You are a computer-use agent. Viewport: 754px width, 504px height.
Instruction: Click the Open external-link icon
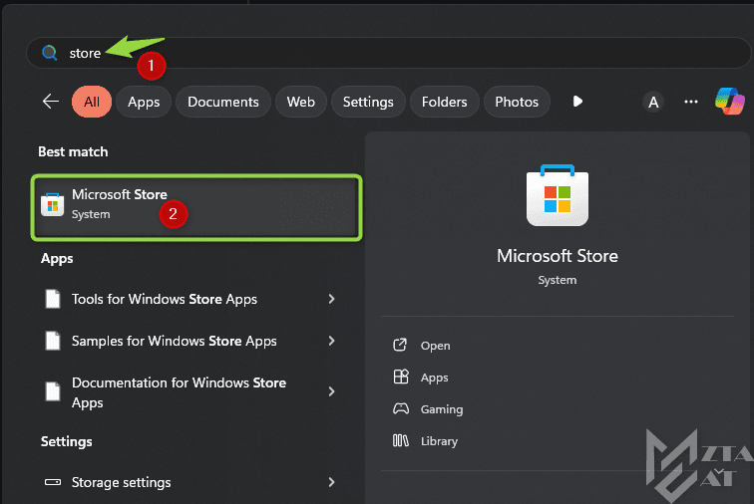click(x=400, y=345)
